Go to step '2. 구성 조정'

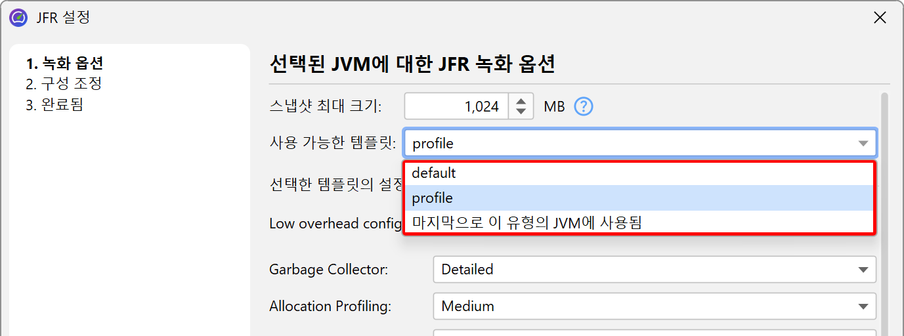(x=64, y=84)
